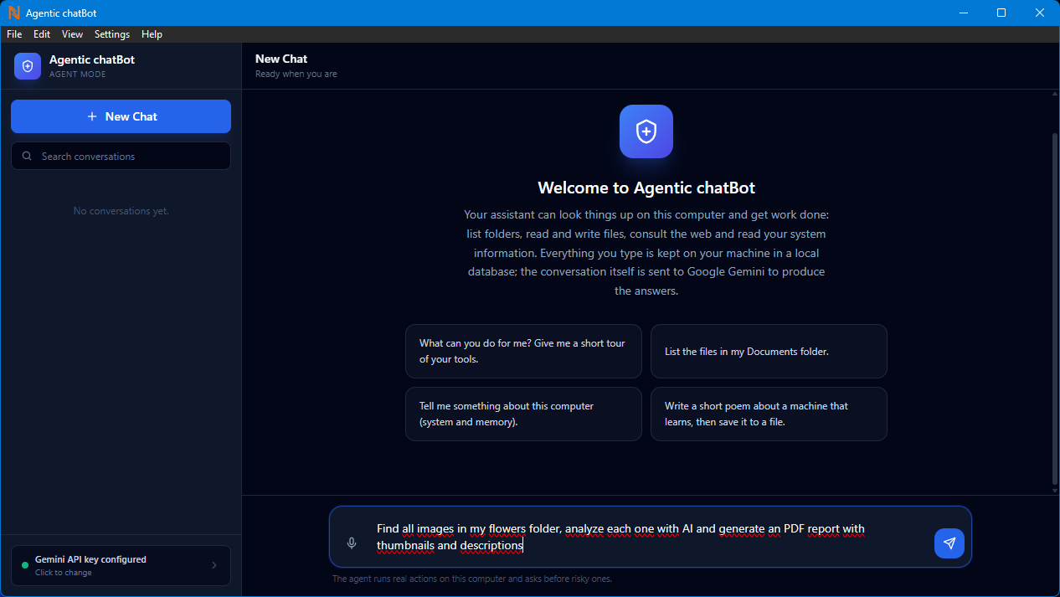Pick 'Tell me something about this computer' suggestion
The height and width of the screenshot is (597, 1060).
click(x=523, y=414)
